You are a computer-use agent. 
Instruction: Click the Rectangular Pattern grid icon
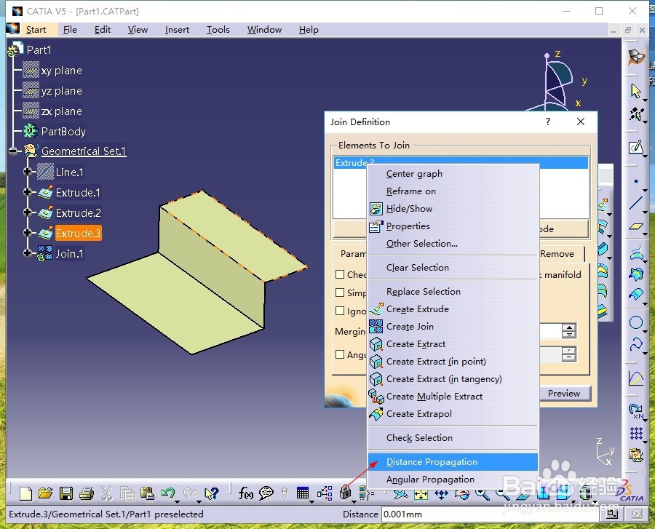(636, 434)
